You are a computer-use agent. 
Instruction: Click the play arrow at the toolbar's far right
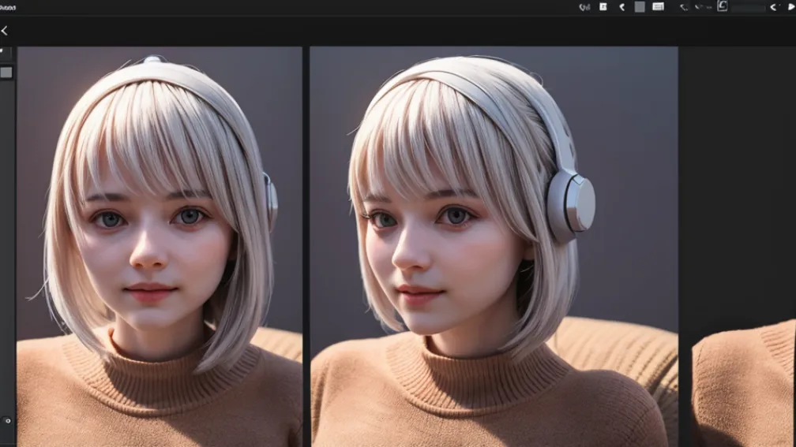(791, 6)
